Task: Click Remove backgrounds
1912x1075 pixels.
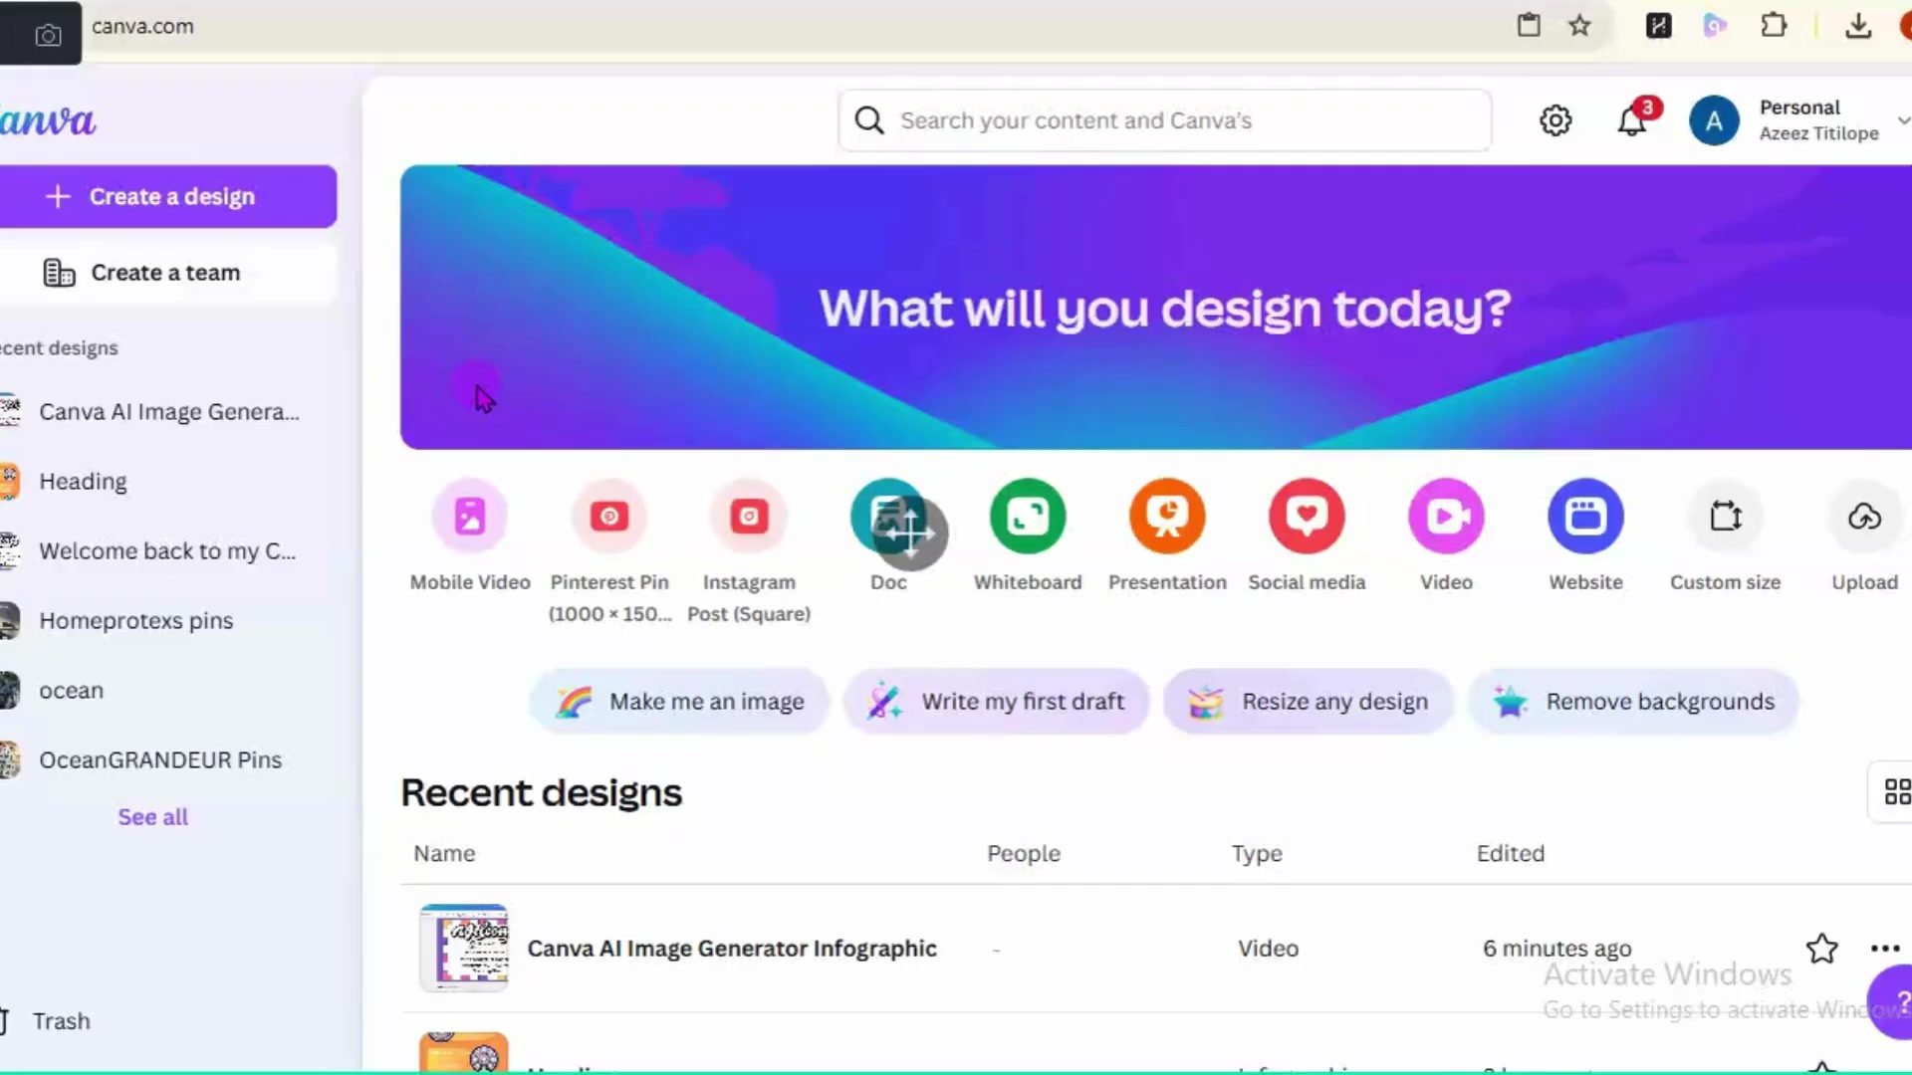Action: point(1633,702)
